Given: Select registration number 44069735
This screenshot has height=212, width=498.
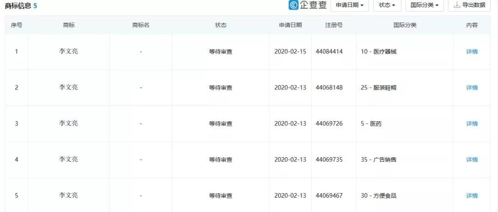Looking at the screenshot, I should pos(329,159).
